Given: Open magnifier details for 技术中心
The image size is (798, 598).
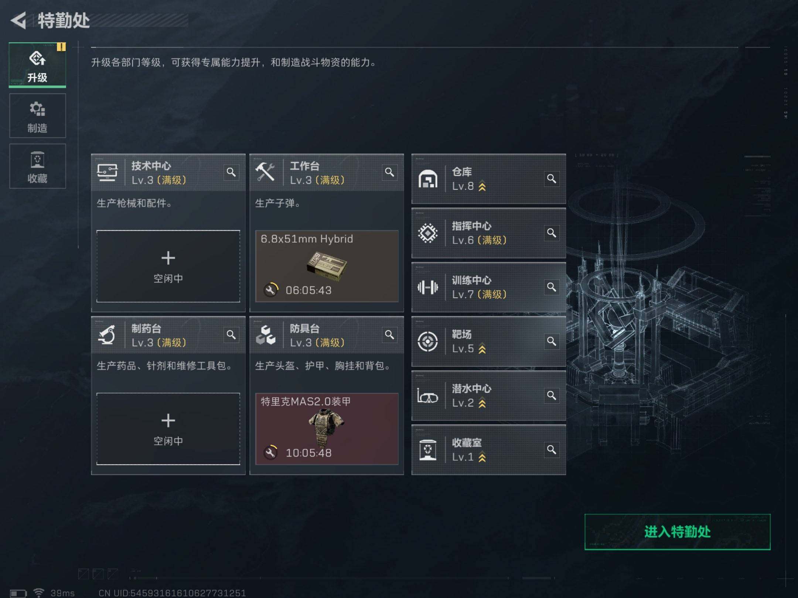Looking at the screenshot, I should 231,172.
